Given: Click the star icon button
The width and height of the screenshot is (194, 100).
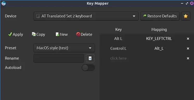Looking at the screenshot, I should click(x=186, y=16).
